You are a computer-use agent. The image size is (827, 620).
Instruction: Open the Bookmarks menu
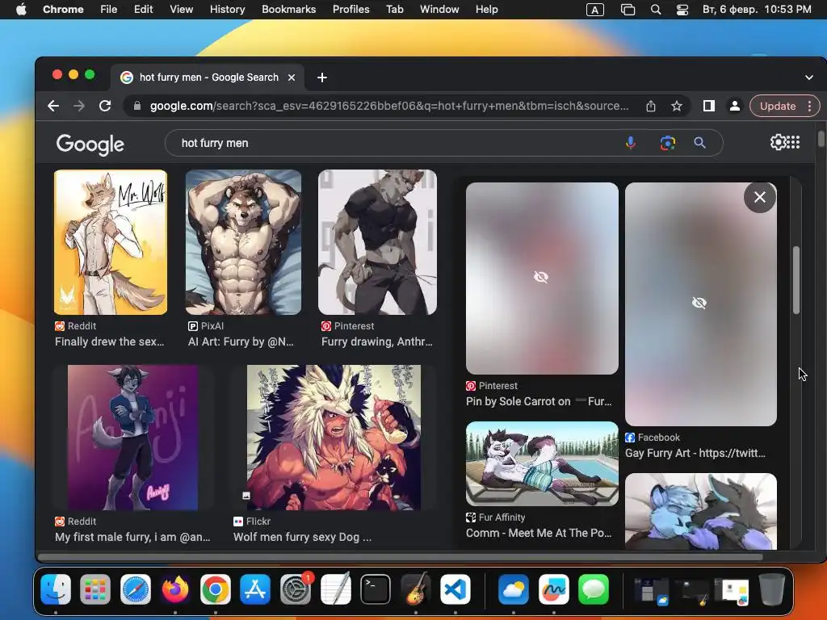point(288,10)
